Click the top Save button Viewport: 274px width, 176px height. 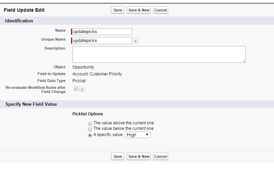tap(118, 10)
